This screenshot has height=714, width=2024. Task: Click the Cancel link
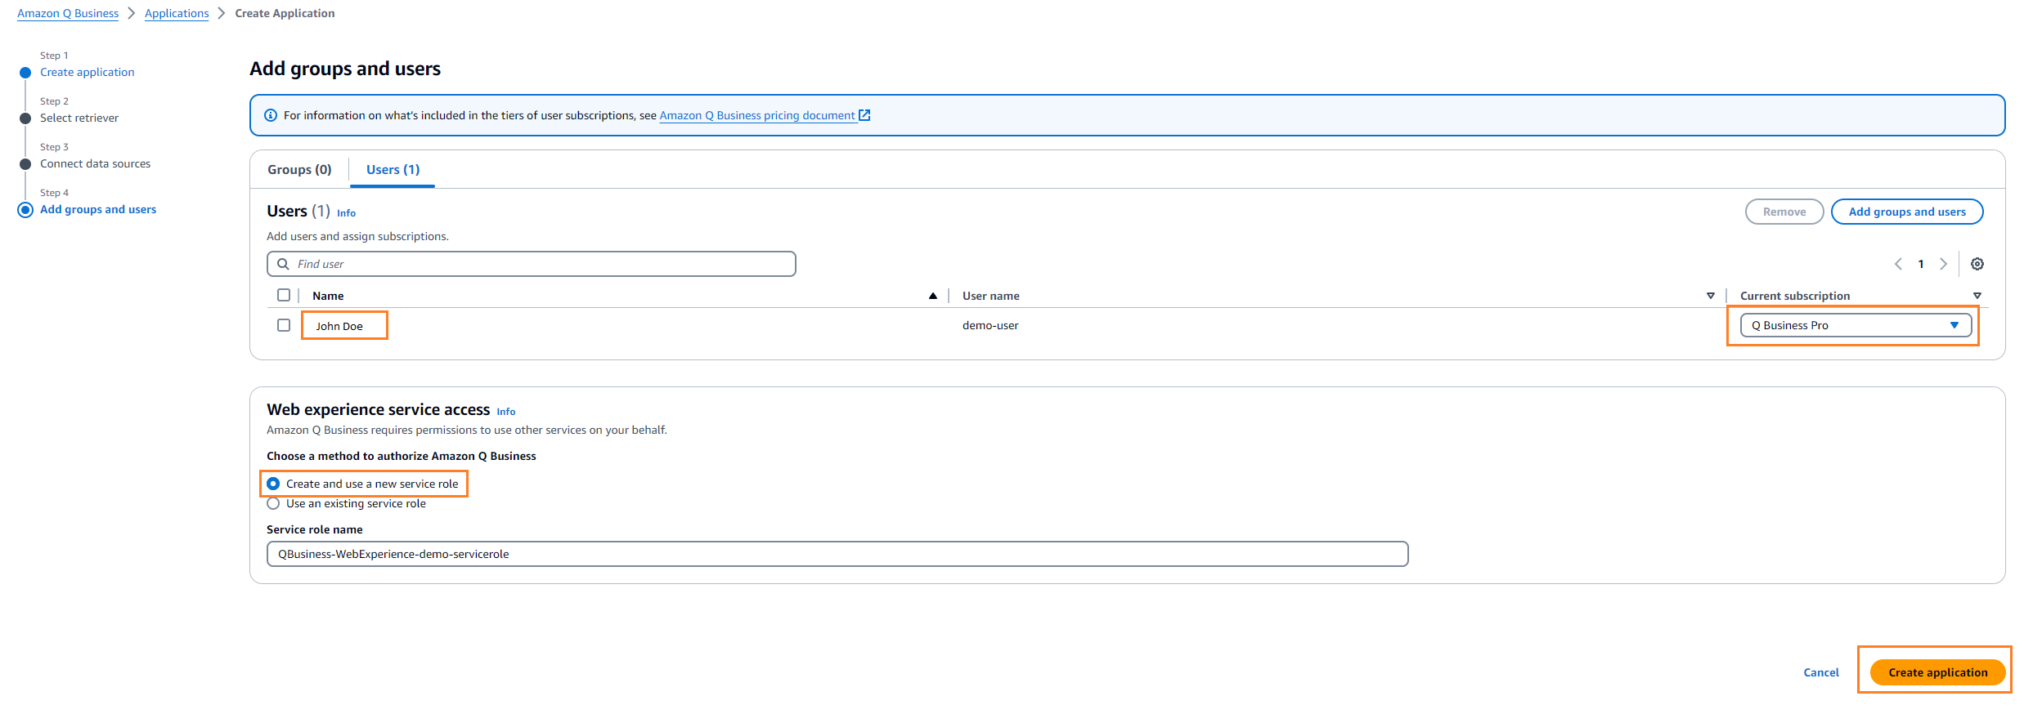[1821, 672]
